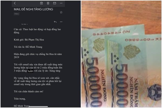Tap the home indicator bar at the bottom

[x=39, y=106]
